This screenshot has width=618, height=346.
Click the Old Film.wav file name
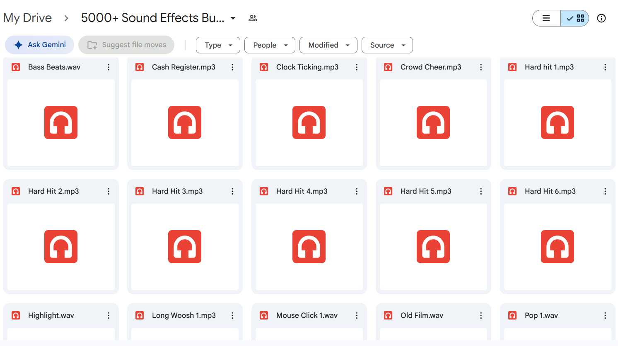point(422,315)
